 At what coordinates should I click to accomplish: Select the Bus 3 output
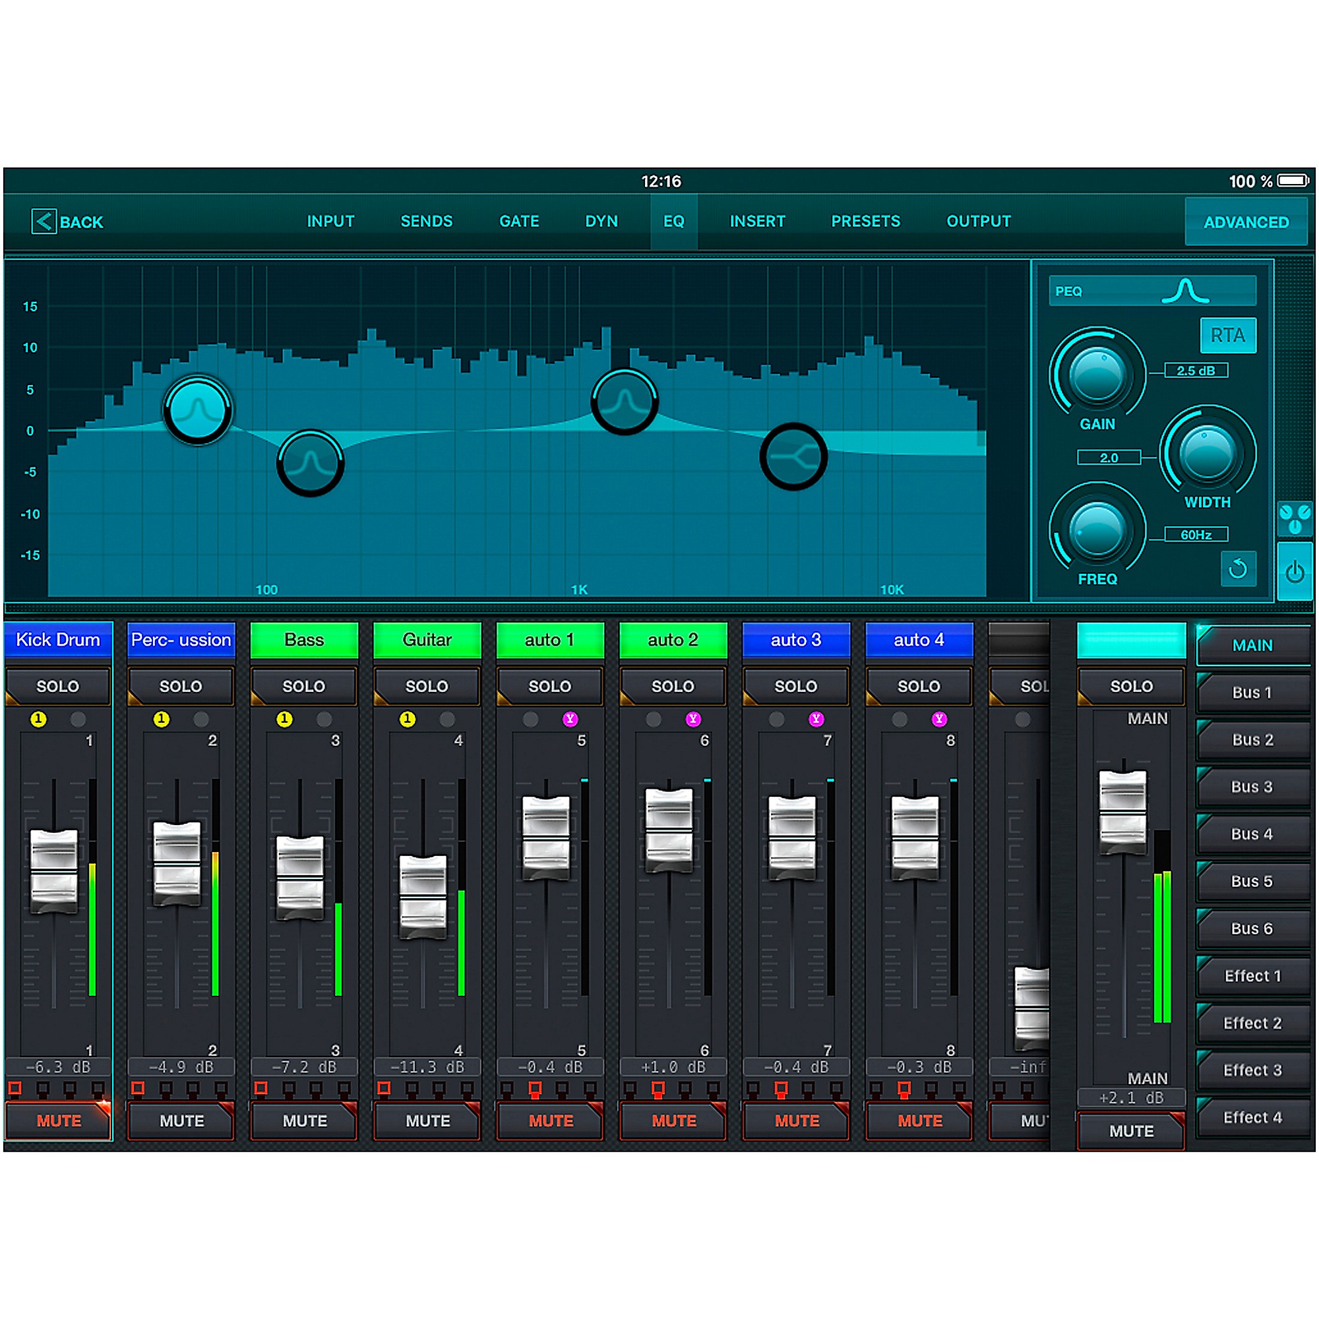[x=1253, y=787]
